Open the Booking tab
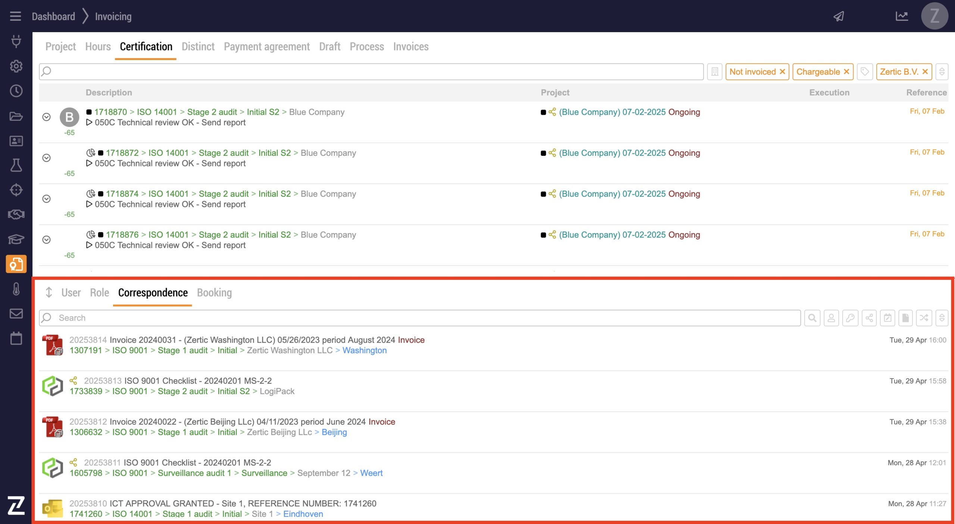Viewport: 955px width, 524px height. point(214,293)
